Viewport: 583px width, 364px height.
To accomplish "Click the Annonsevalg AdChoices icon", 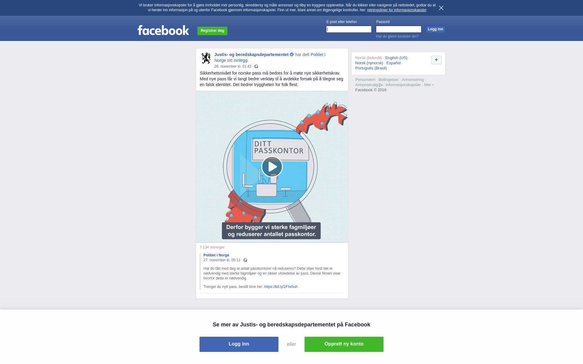I will 381,85.
